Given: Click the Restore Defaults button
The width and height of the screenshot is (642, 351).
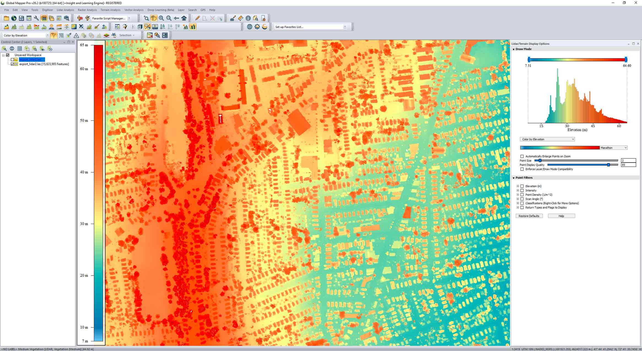Looking at the screenshot, I should tap(529, 216).
